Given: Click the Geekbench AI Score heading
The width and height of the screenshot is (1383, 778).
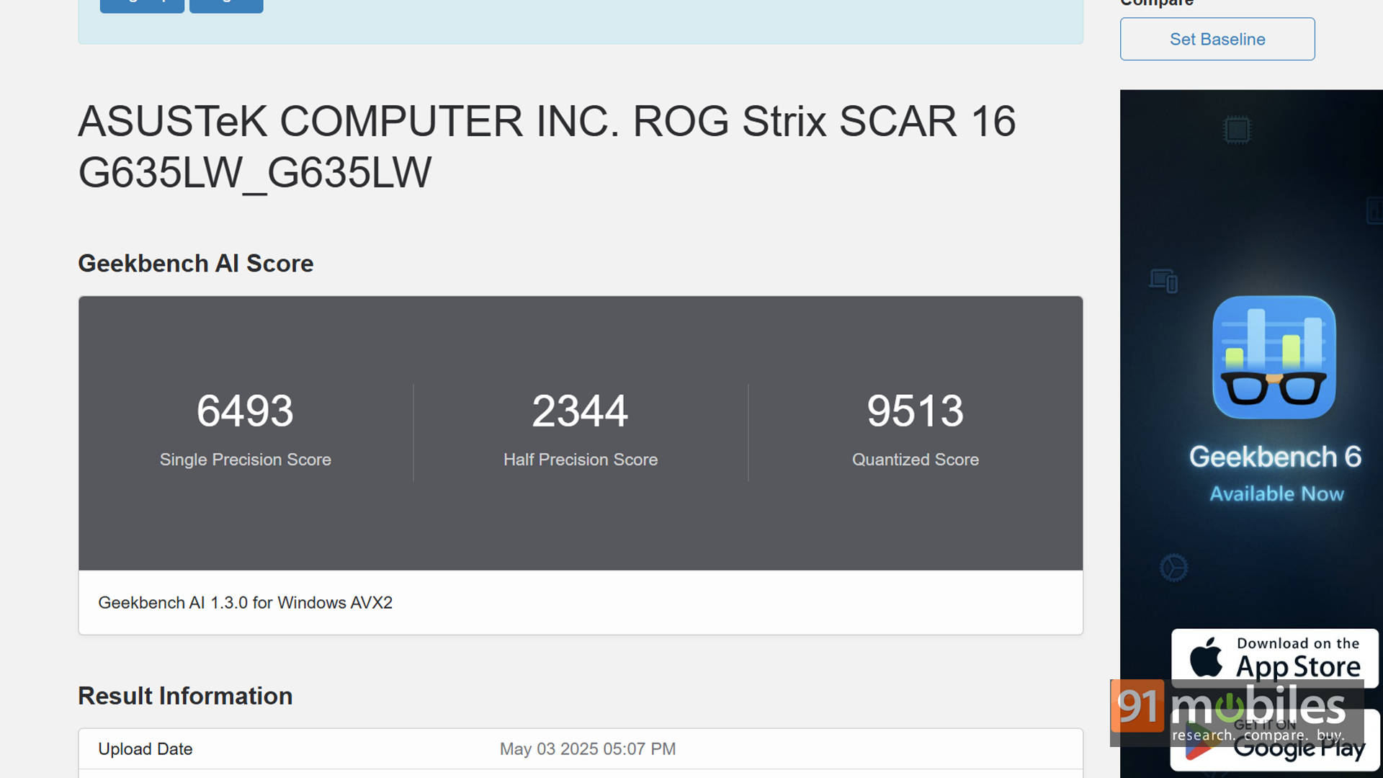Looking at the screenshot, I should tap(196, 264).
